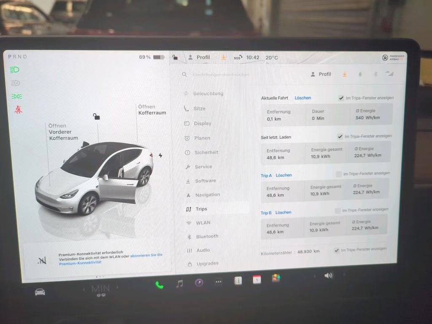Increase temperature with right arrow near MIN
Viewport: 432px width, 324px height.
tap(117, 287)
